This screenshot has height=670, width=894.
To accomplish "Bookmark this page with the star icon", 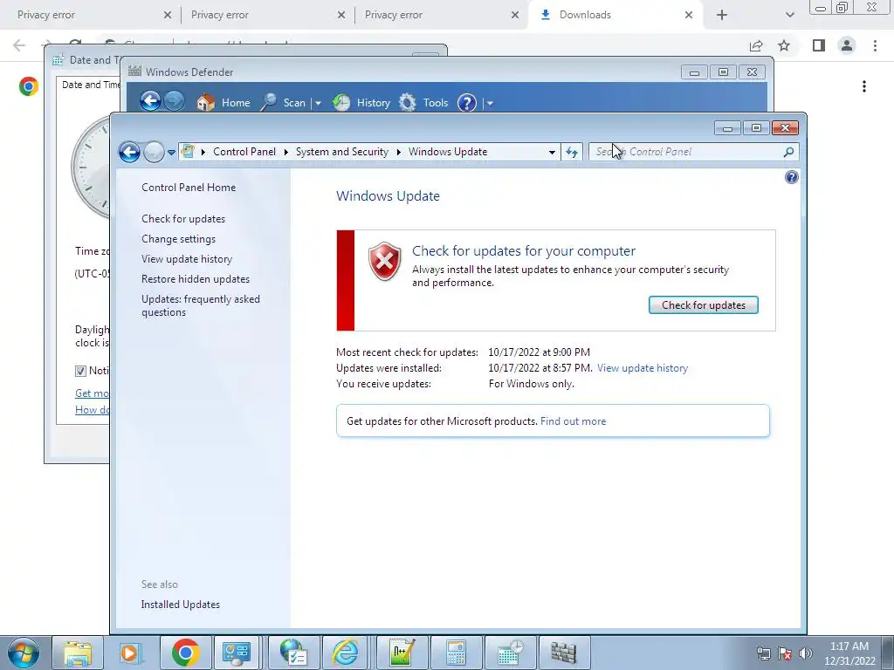I will click(x=784, y=45).
